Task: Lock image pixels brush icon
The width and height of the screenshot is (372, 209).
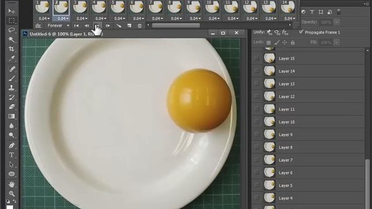Action: pos(277,42)
